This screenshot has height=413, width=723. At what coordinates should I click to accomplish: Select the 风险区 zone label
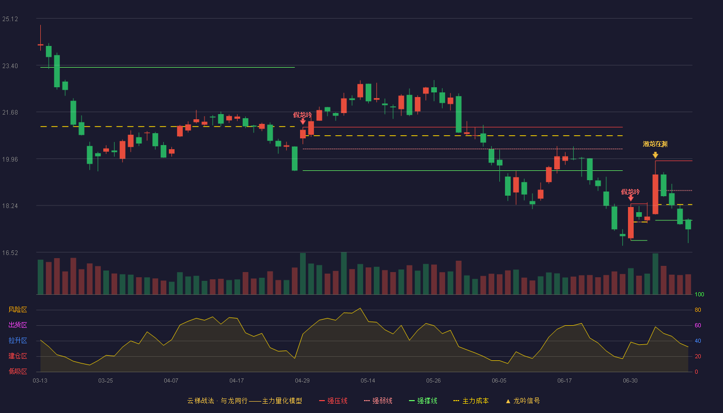(18, 310)
